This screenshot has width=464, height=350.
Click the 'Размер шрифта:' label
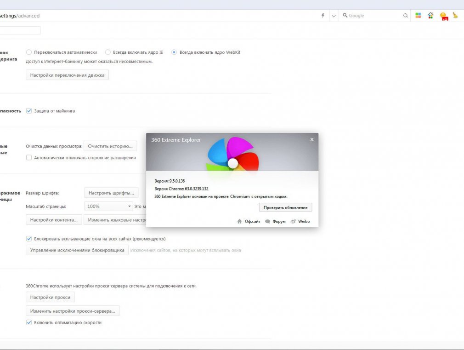click(42, 193)
